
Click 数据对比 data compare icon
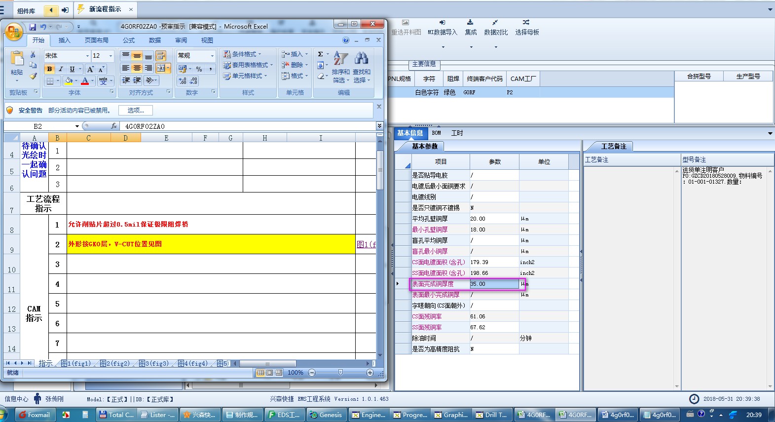click(495, 23)
